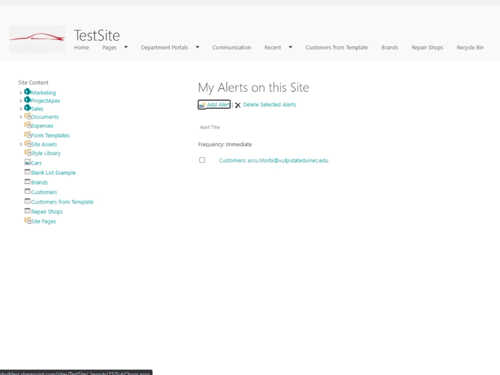
Task: Open the Pages dropdown arrow
Action: (x=126, y=47)
